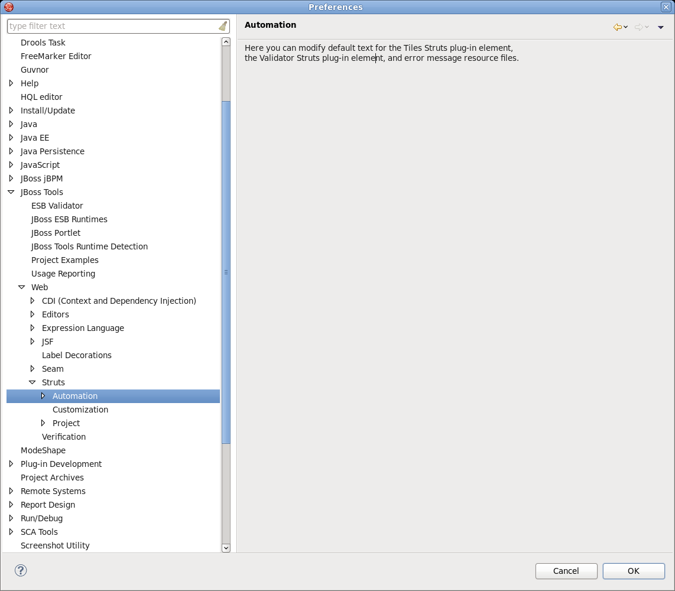This screenshot has height=591, width=675.
Task: Click the forward navigation arrow icon
Action: [x=639, y=27]
